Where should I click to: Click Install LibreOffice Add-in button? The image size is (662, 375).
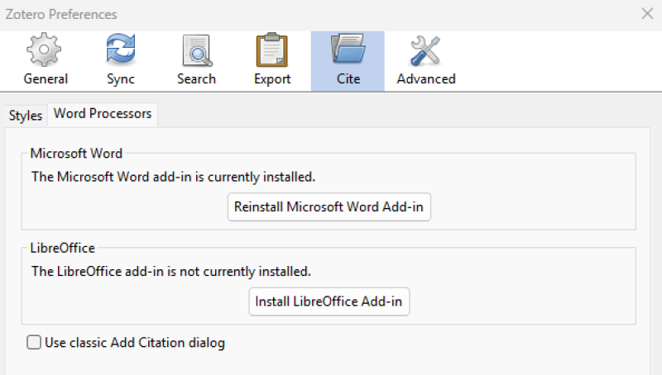point(329,301)
